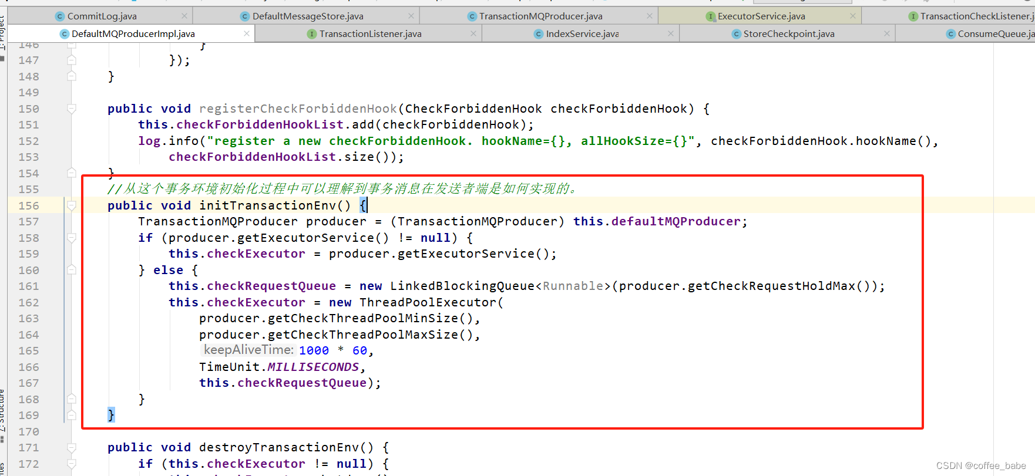Collapse the if block at line 172
Screen dimensions: 1035x476
click(x=72, y=464)
